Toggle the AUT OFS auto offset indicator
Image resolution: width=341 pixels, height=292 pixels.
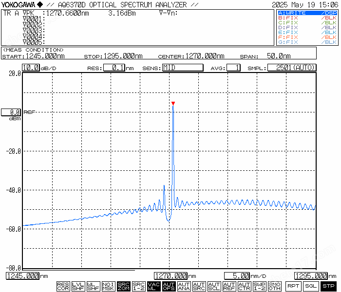(169, 286)
